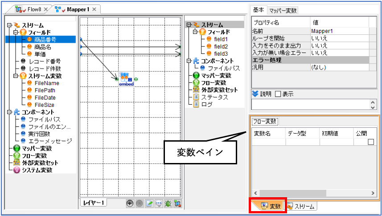Click scroll right arrow in variable table
The height and width of the screenshot is (216, 382).
point(373,193)
